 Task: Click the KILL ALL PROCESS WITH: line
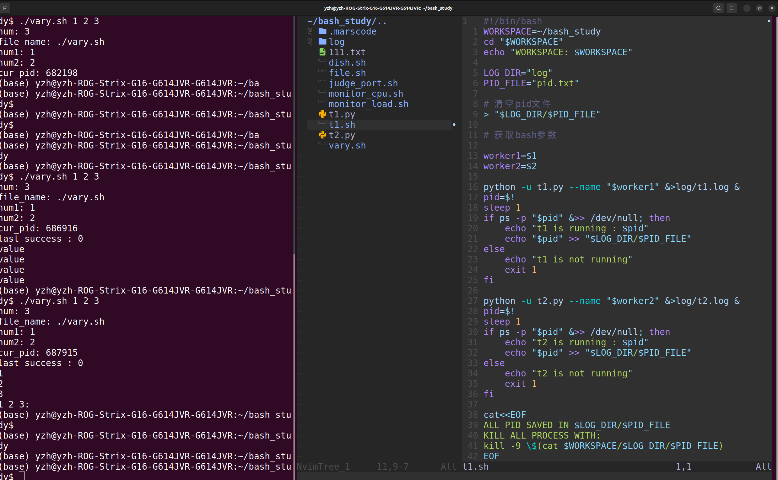tap(542, 435)
